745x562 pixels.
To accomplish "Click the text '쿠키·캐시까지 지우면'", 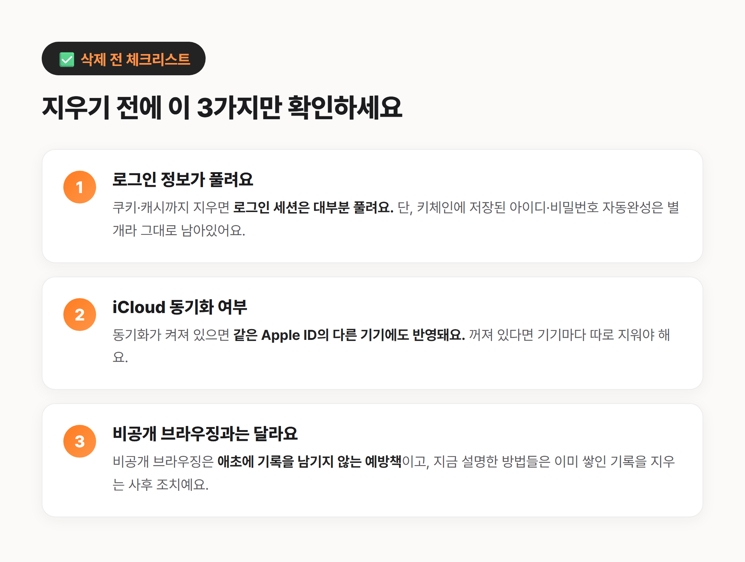I will coord(171,207).
